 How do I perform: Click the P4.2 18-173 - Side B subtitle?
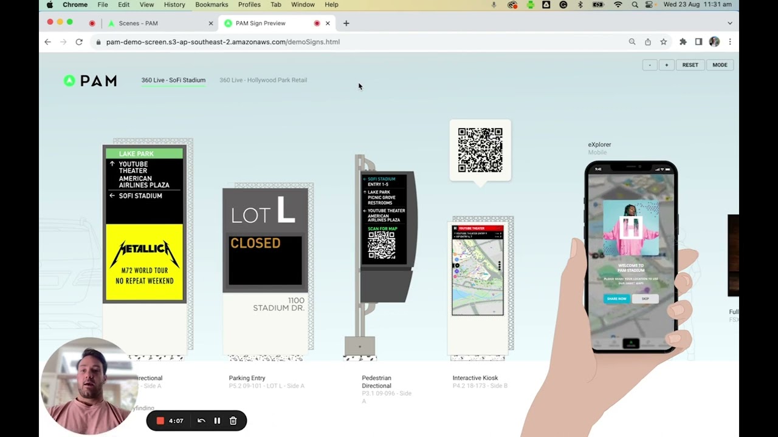click(480, 386)
